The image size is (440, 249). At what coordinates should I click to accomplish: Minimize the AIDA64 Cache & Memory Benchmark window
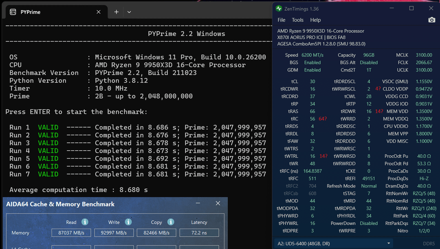click(x=198, y=203)
